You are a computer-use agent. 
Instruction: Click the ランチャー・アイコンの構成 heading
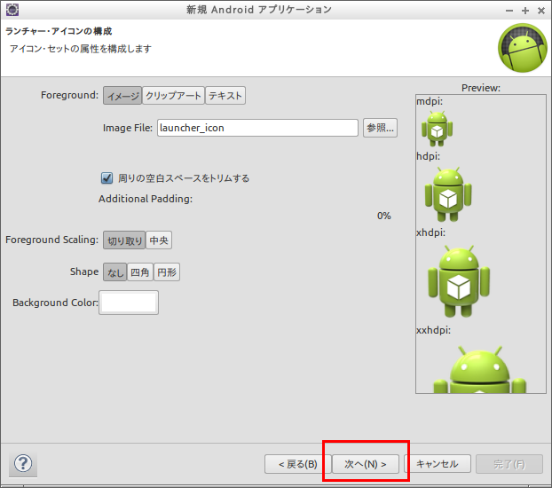59,31
